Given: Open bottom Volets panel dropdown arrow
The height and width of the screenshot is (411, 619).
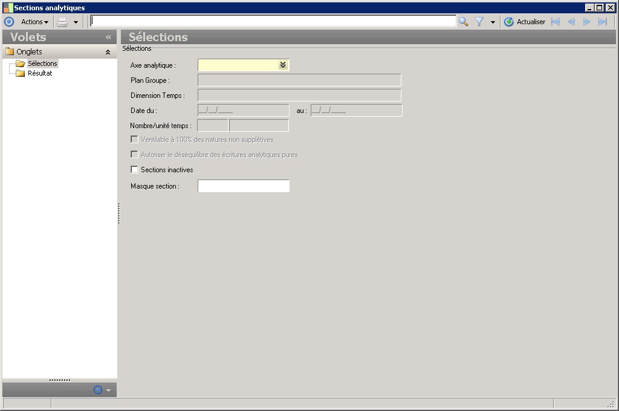Looking at the screenshot, I should tap(109, 390).
